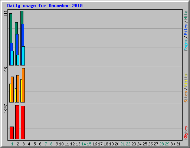
Task: Click day 17 on the x-axis
Action: pos(100,144)
